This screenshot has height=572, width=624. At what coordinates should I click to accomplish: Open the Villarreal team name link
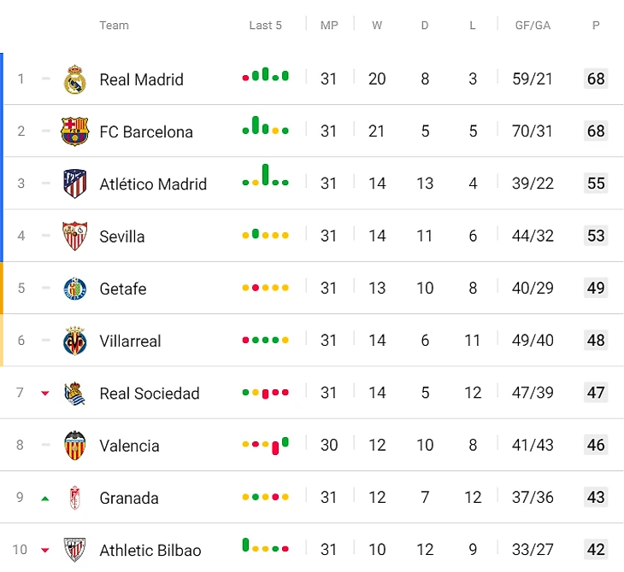[130, 341]
